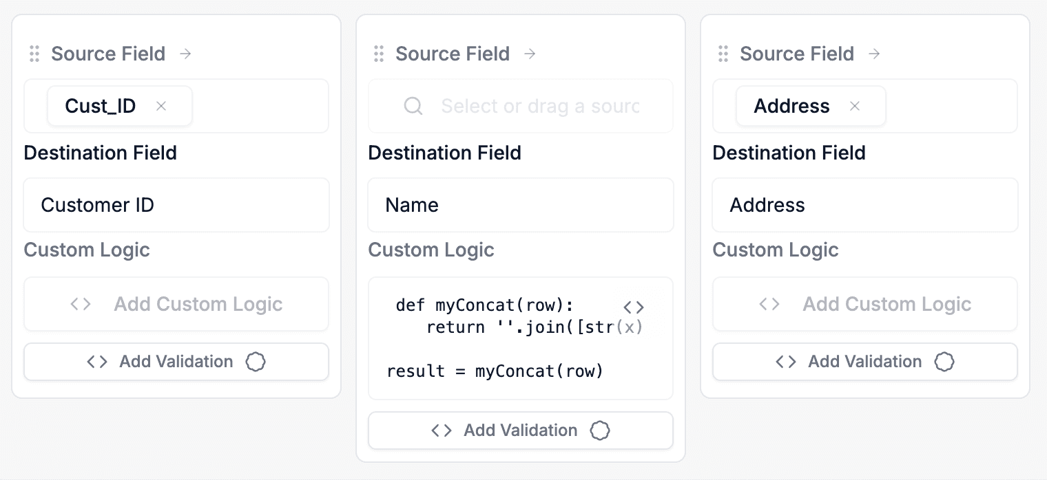Click the Select or drag a source input

521,106
